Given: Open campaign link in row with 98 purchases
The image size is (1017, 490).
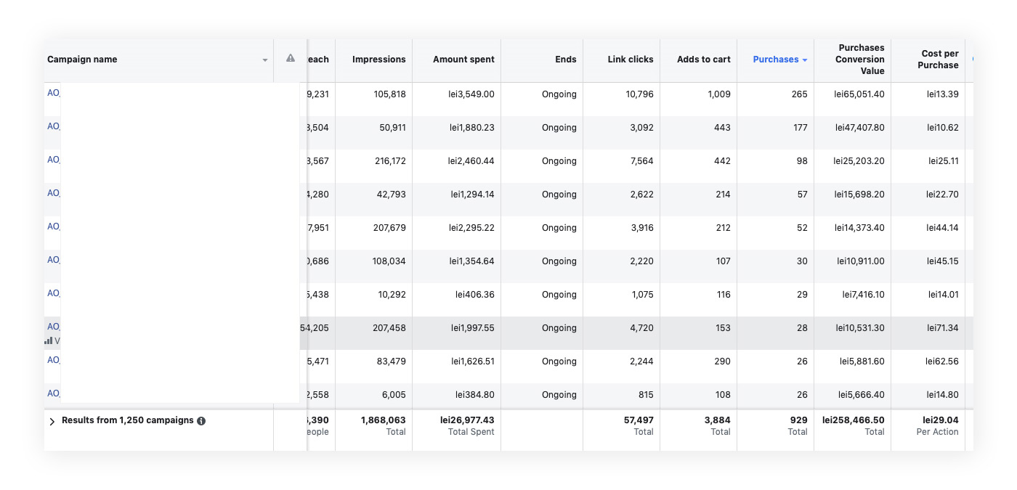Looking at the screenshot, I should (53, 160).
